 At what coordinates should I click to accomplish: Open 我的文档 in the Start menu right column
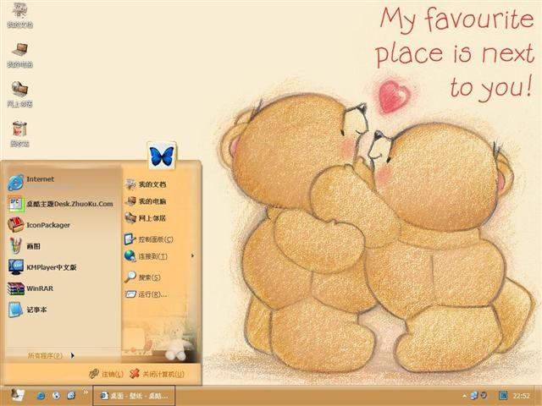145,184
